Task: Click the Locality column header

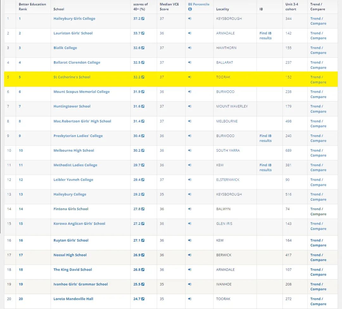Action: coord(223,9)
